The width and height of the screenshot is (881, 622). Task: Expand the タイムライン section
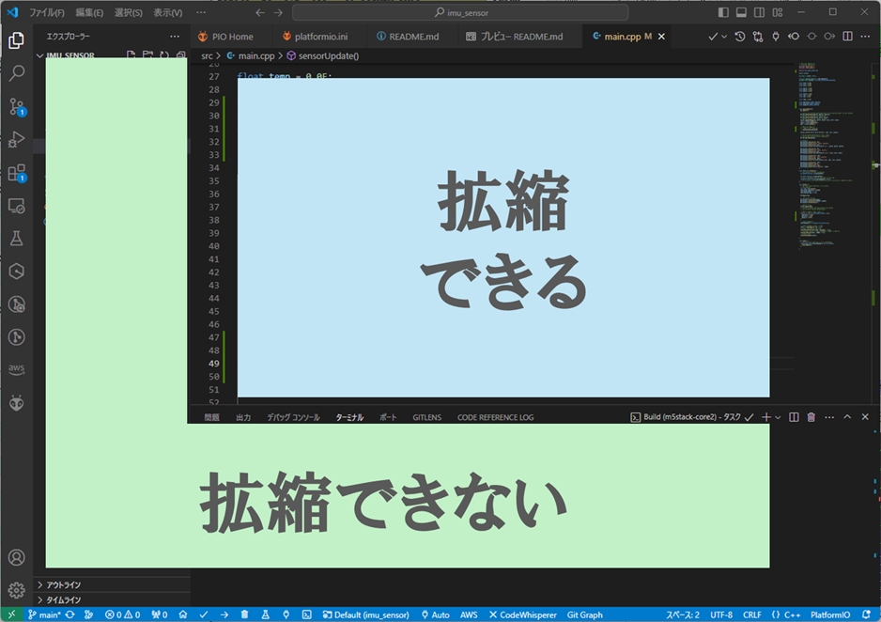[63, 599]
